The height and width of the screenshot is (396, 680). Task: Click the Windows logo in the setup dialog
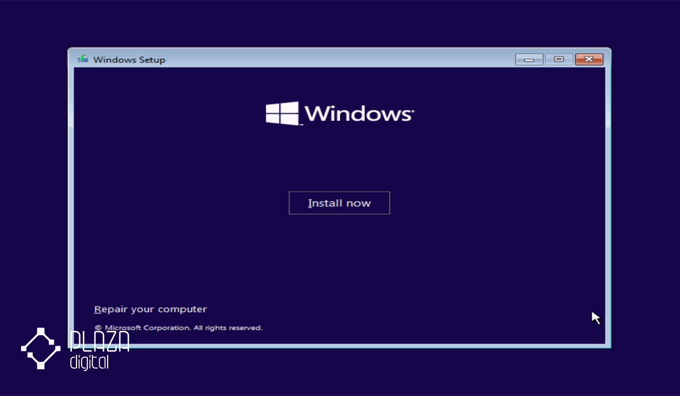click(x=340, y=113)
